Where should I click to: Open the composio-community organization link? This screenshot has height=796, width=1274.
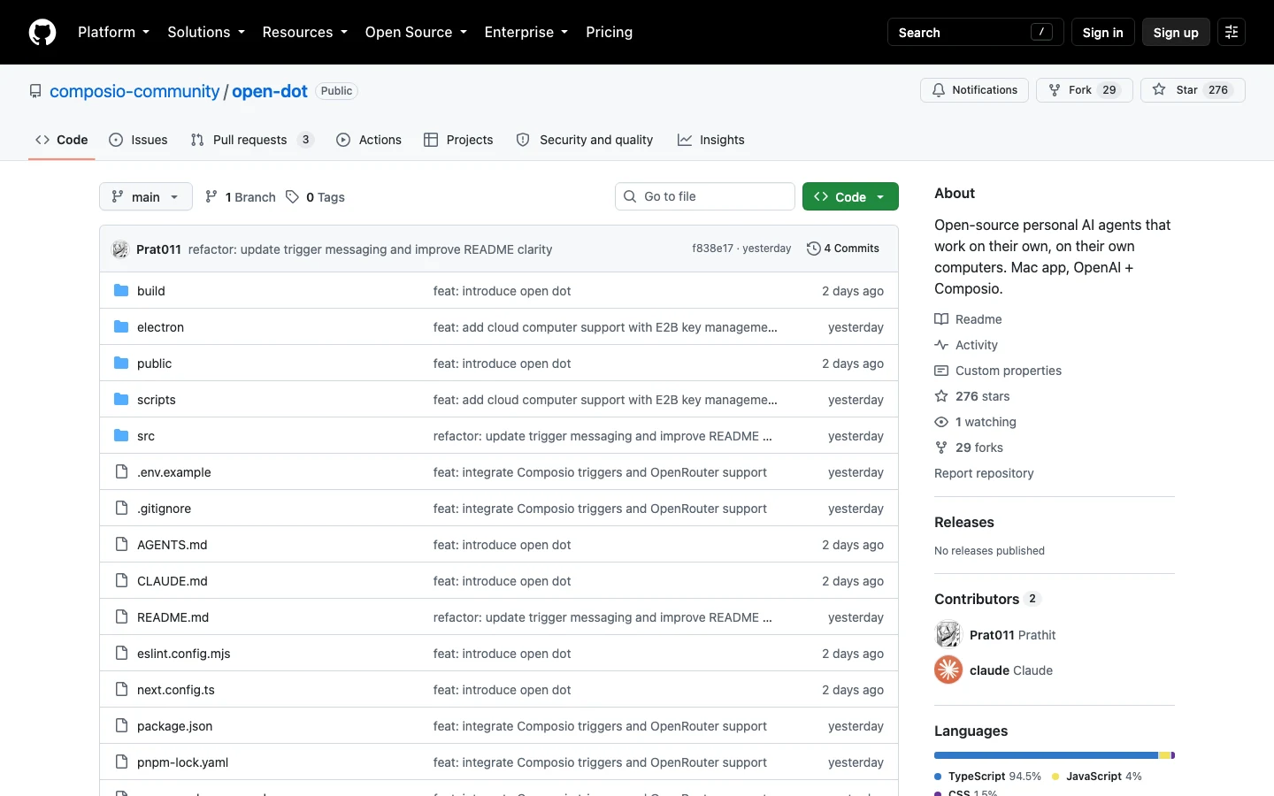(134, 91)
